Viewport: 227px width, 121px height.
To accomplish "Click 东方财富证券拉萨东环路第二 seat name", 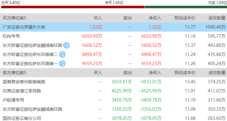I will [30, 54].
